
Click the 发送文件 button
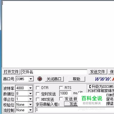(98, 72)
